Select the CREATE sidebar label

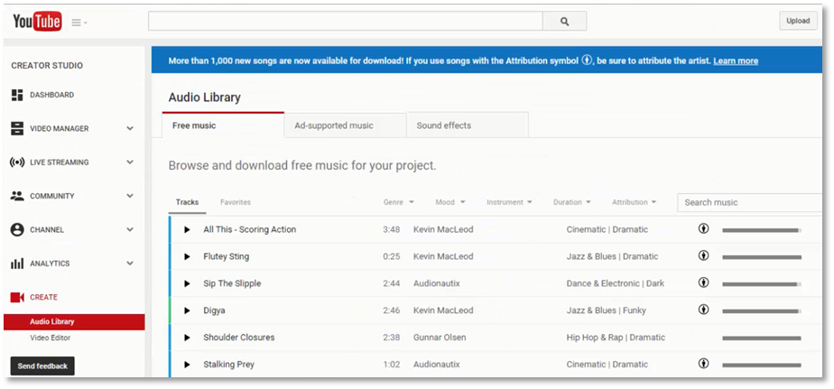pyautogui.click(x=43, y=297)
